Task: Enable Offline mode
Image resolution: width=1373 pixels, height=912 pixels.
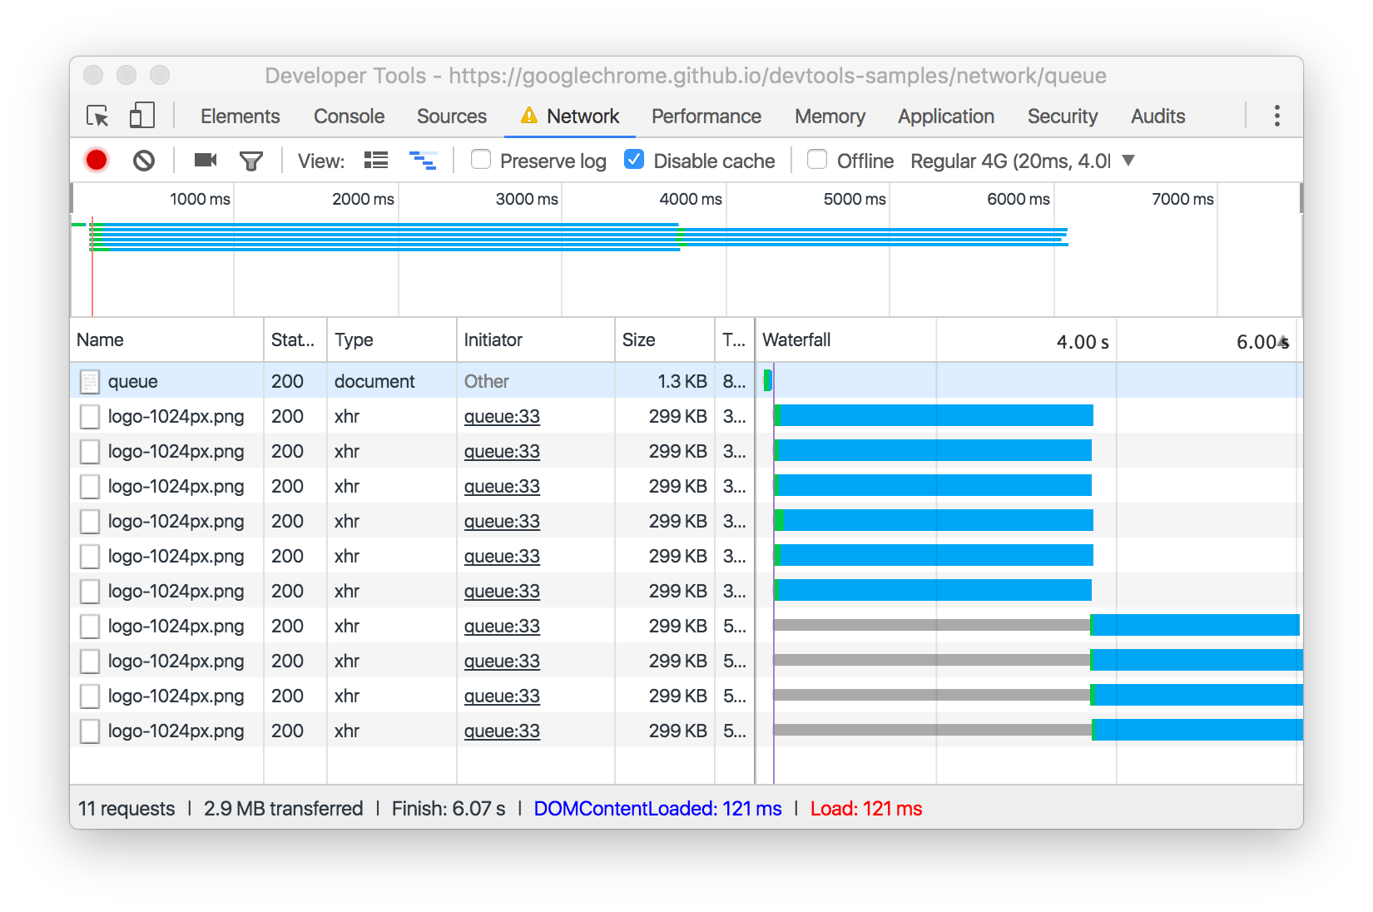Action: 817,160
